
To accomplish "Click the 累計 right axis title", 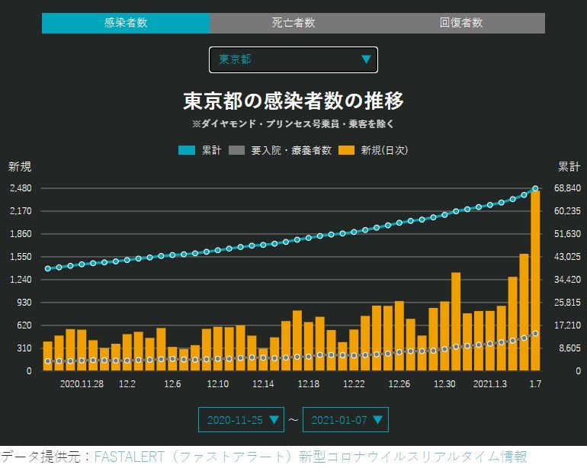I will pos(569,167).
